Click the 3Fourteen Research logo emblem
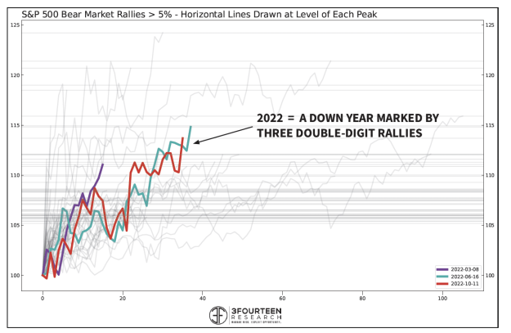Image resolution: width=511 pixels, height=333 pixels. coord(218,315)
